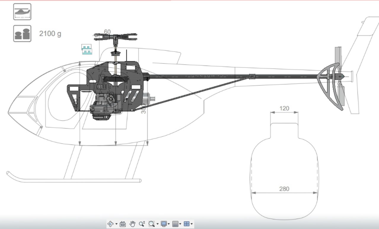Open the viewport layout dropdown arrow
Image resolution: width=379 pixels, height=229 pixels.
[x=192, y=224]
